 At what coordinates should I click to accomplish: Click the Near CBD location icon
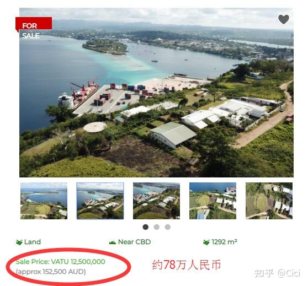pos(113,242)
